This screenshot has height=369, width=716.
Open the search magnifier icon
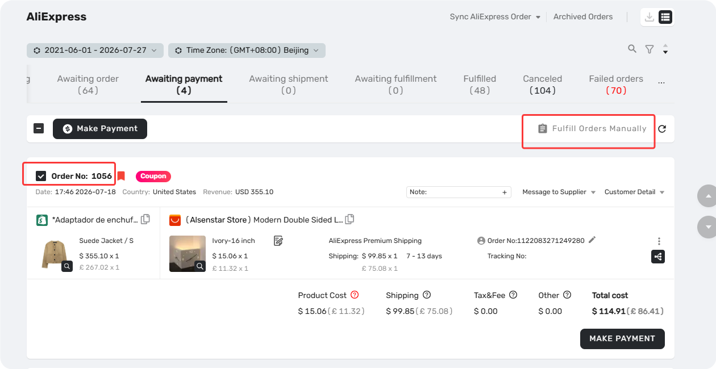[632, 49]
